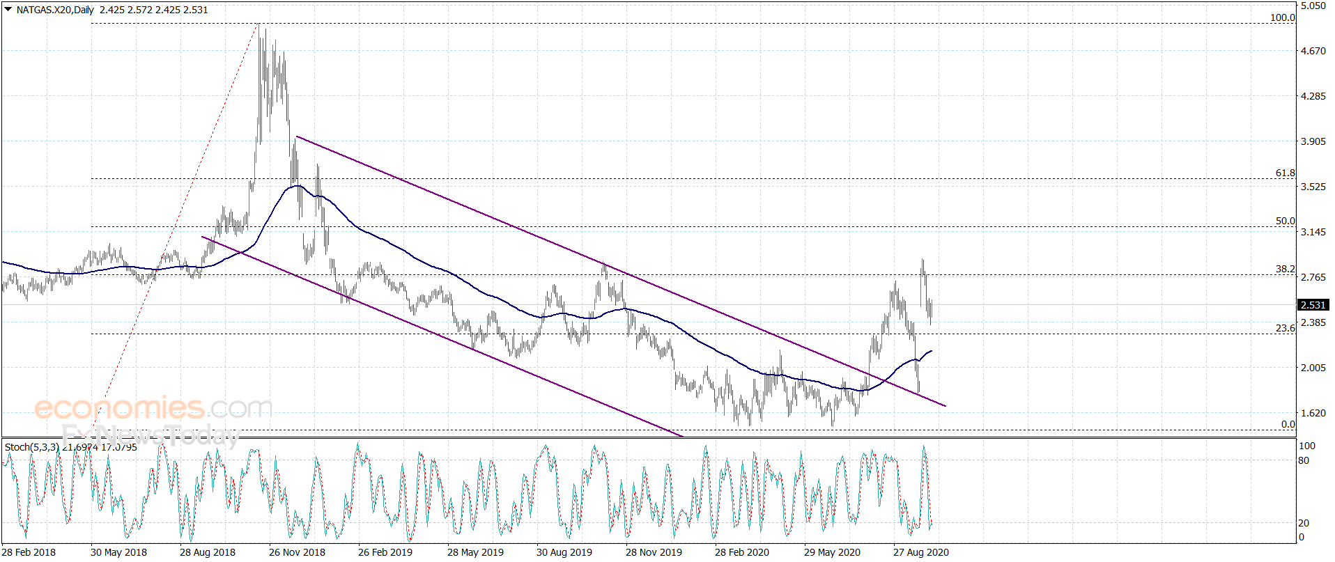
Task: Select the 2.385 price axis value
Action: 1313,322
